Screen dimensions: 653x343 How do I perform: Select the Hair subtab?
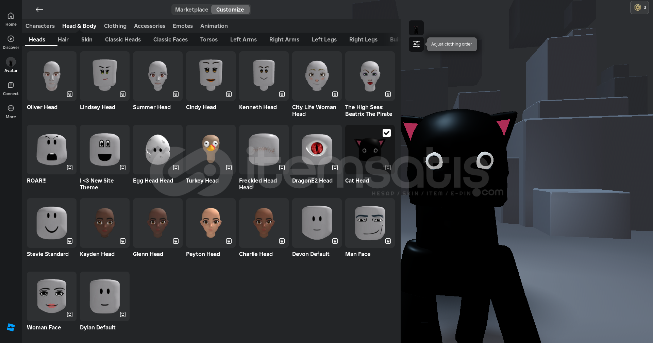click(63, 39)
